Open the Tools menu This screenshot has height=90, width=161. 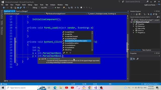pos(42,5)
